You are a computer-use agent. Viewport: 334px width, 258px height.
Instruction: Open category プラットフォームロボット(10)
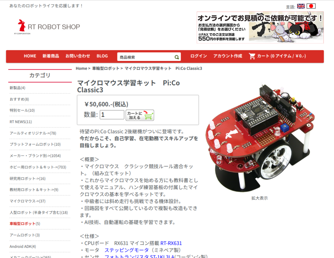[x=35, y=144]
